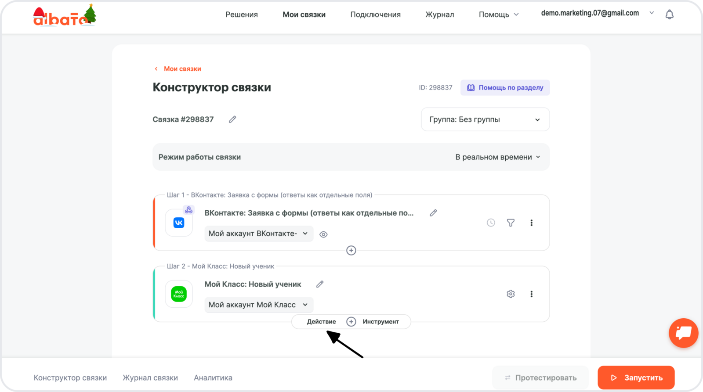Open the Помощь menu
The image size is (703, 392).
[x=498, y=14]
